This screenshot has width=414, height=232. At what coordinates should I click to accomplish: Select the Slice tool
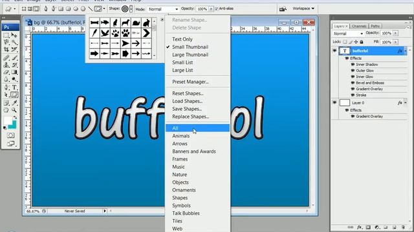pyautogui.click(x=14, y=50)
